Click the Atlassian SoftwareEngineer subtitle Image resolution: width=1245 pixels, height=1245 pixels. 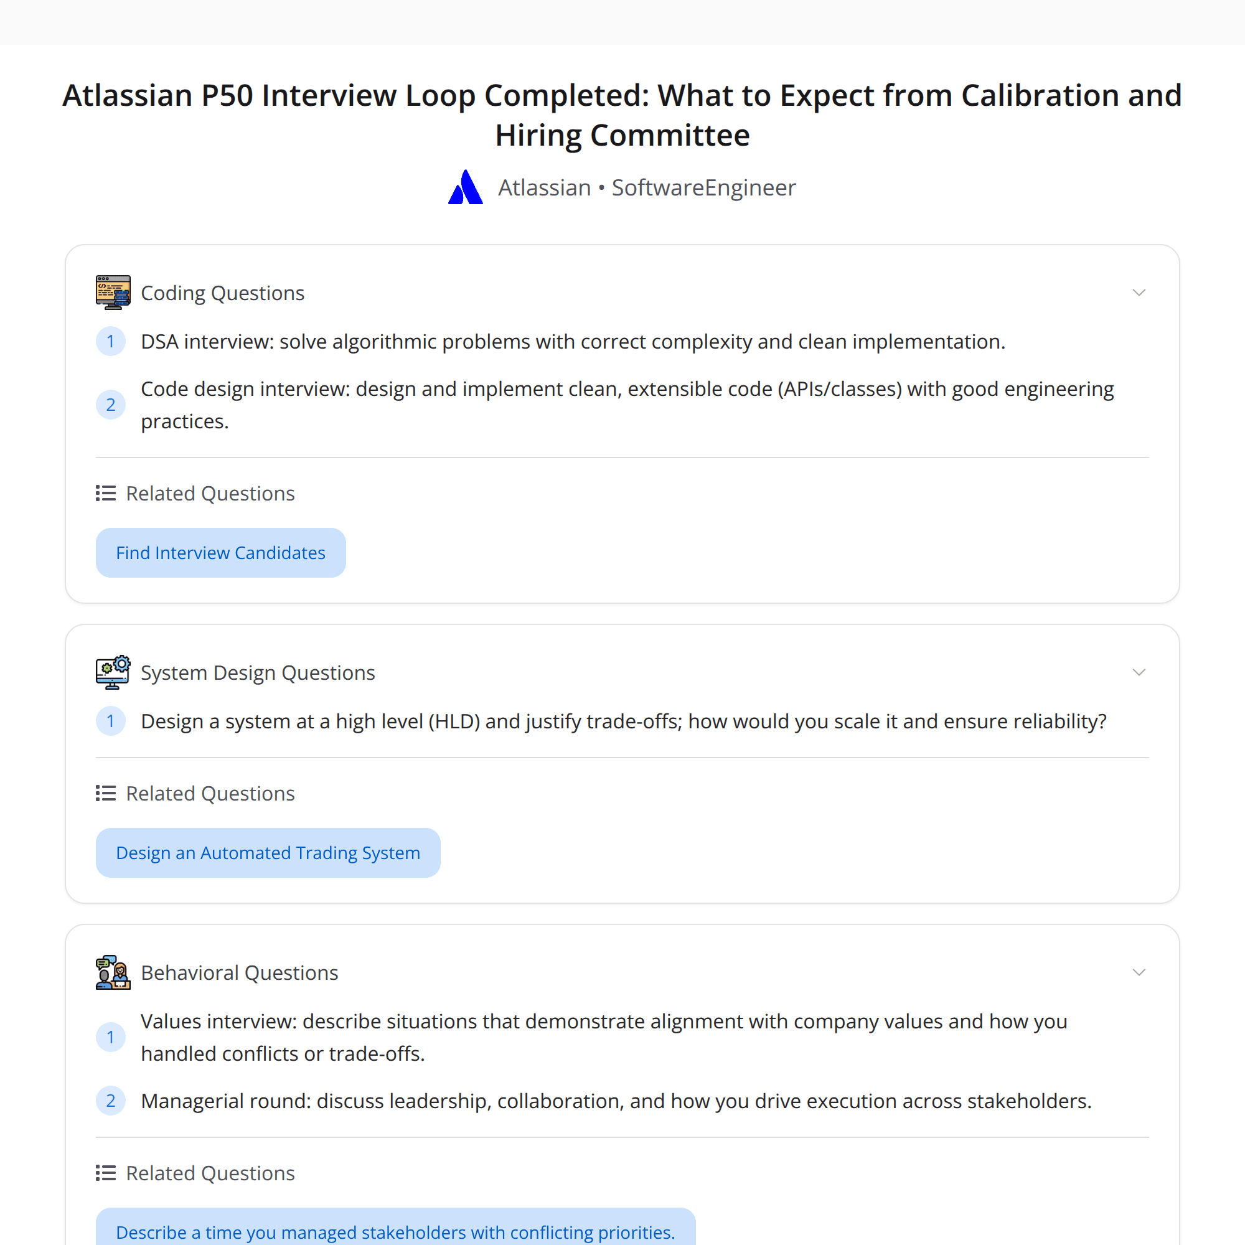click(646, 187)
